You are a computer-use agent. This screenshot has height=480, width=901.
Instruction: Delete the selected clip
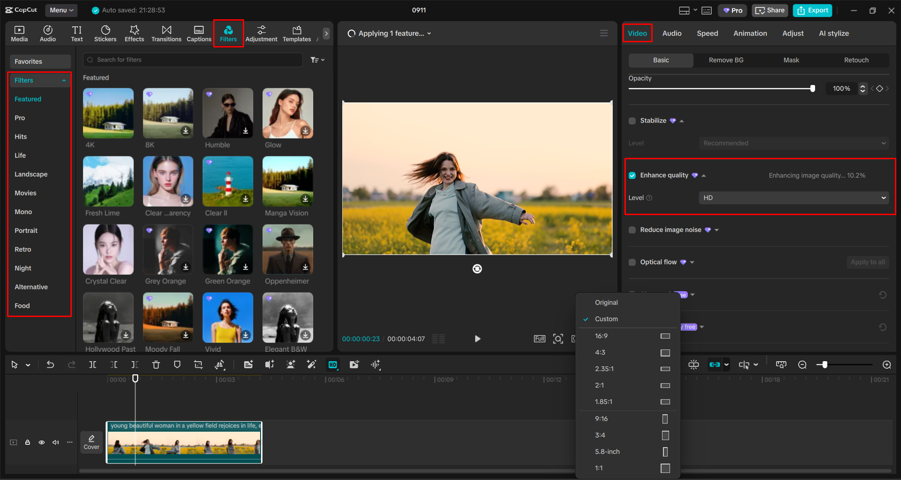(x=156, y=364)
